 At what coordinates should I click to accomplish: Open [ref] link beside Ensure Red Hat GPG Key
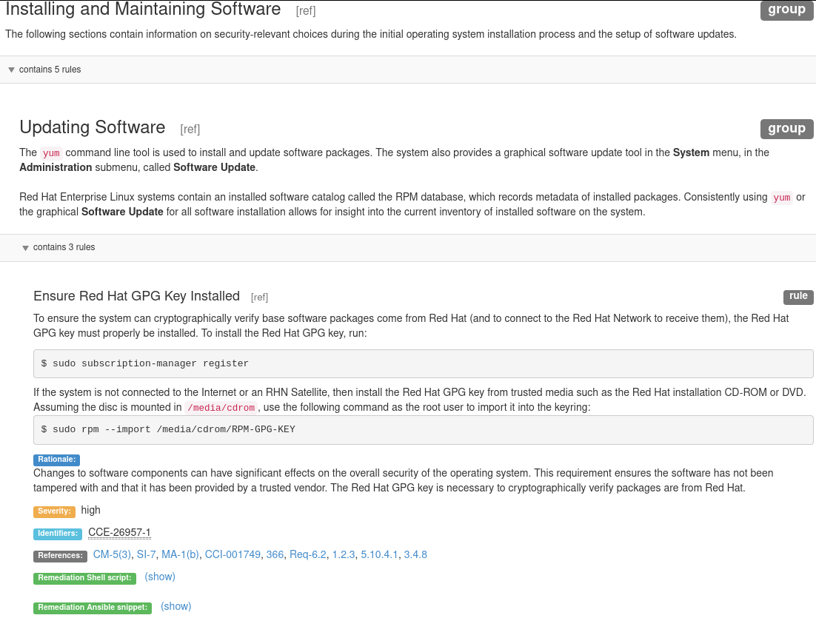[x=259, y=298]
